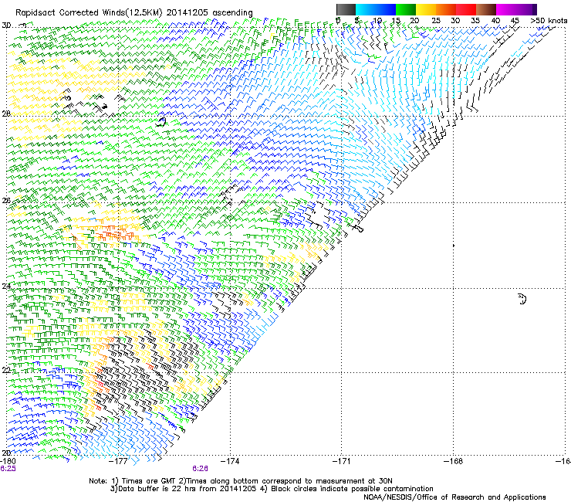The height and width of the screenshot is (502, 571).
Task: Select the yellow 20-25 knots legend swatch
Action: click(426, 9)
